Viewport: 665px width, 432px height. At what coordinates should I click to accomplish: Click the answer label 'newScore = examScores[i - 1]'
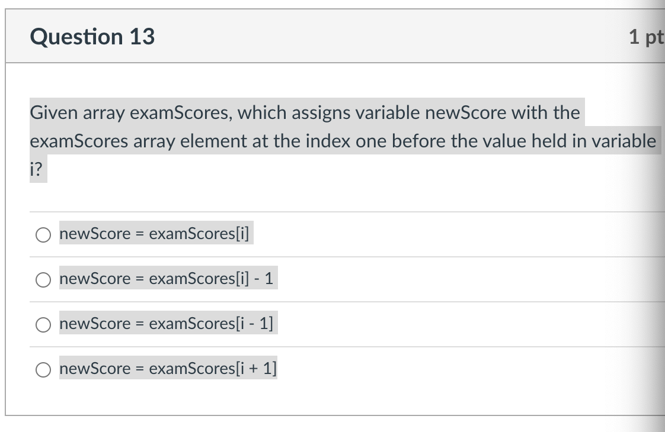coord(166,323)
